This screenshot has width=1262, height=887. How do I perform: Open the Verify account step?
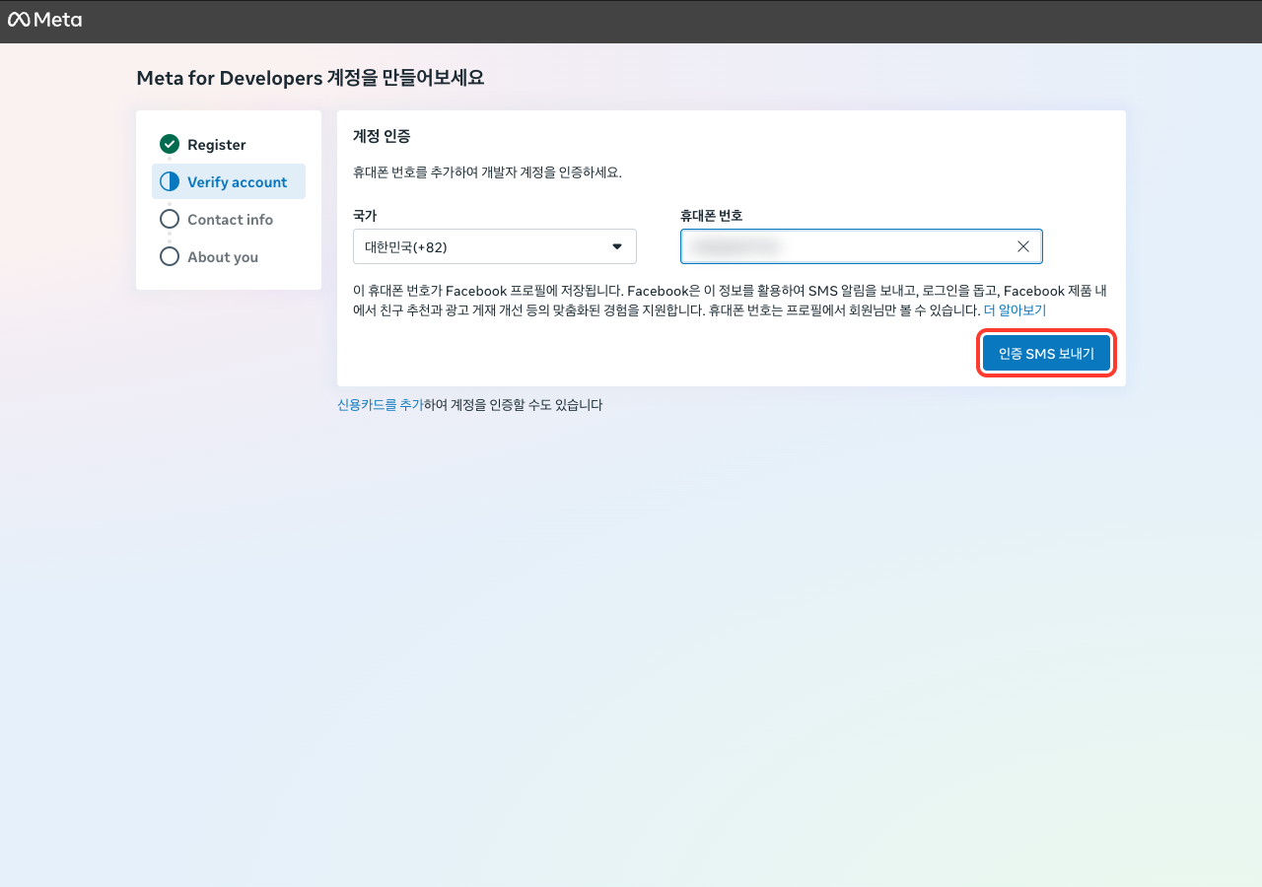[x=229, y=181]
